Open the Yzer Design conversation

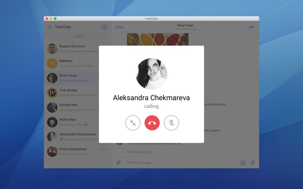pyautogui.click(x=78, y=93)
